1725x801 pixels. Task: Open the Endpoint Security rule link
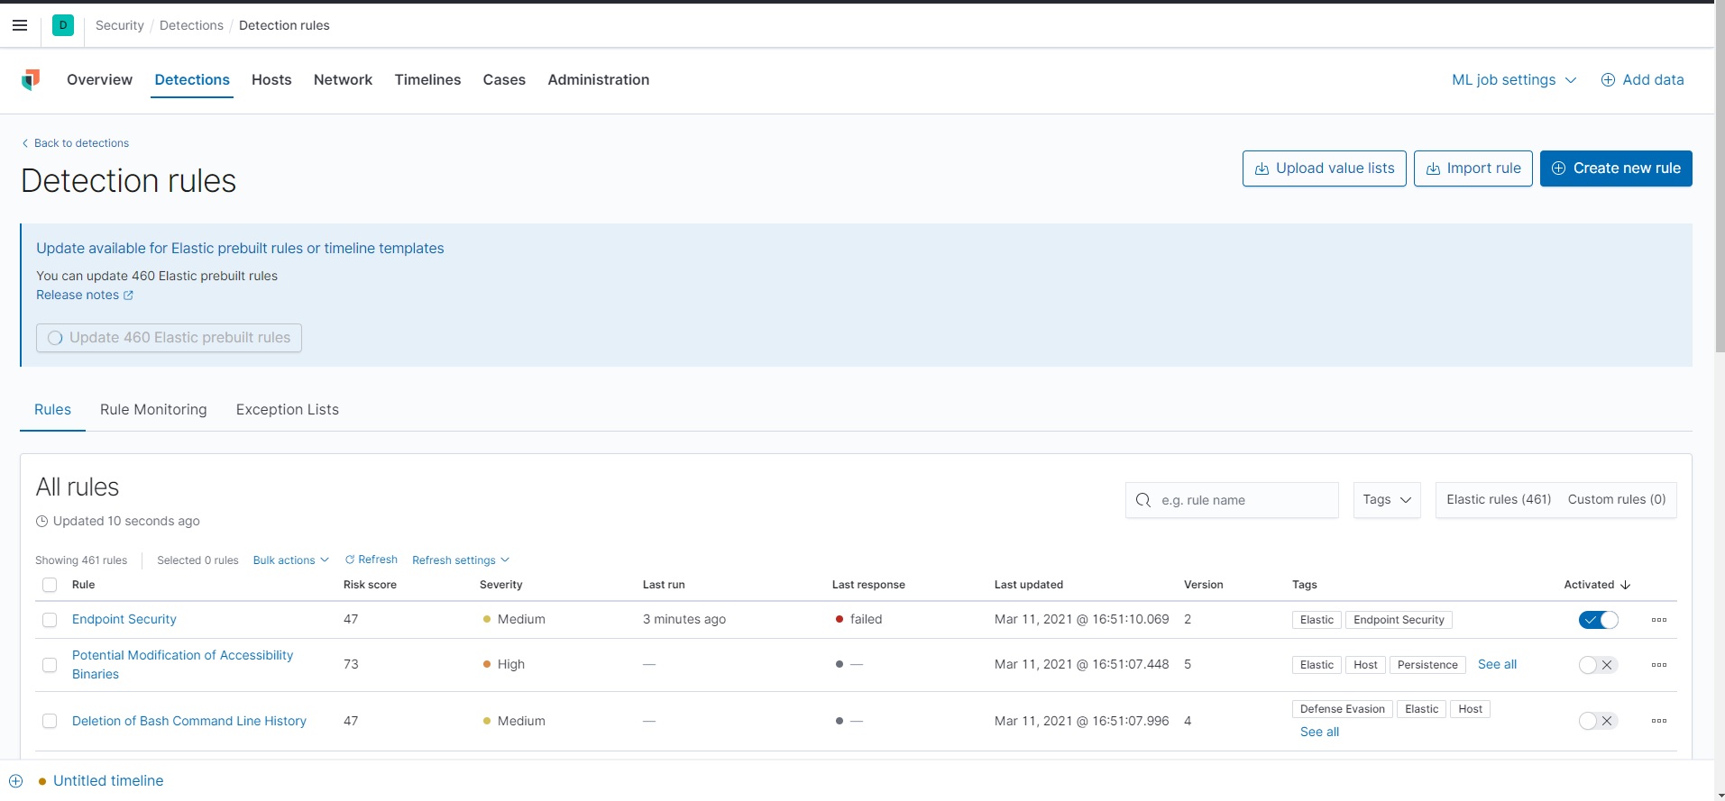click(x=124, y=619)
